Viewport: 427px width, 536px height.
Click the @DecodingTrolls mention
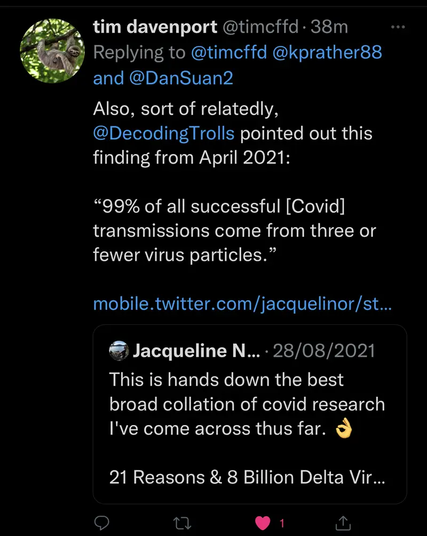point(163,132)
